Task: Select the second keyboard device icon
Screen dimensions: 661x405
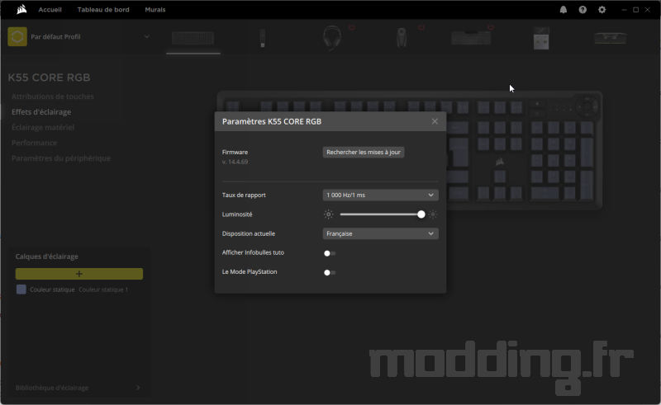Action: tap(471, 38)
